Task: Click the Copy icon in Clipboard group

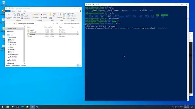Action: tap(14, 15)
